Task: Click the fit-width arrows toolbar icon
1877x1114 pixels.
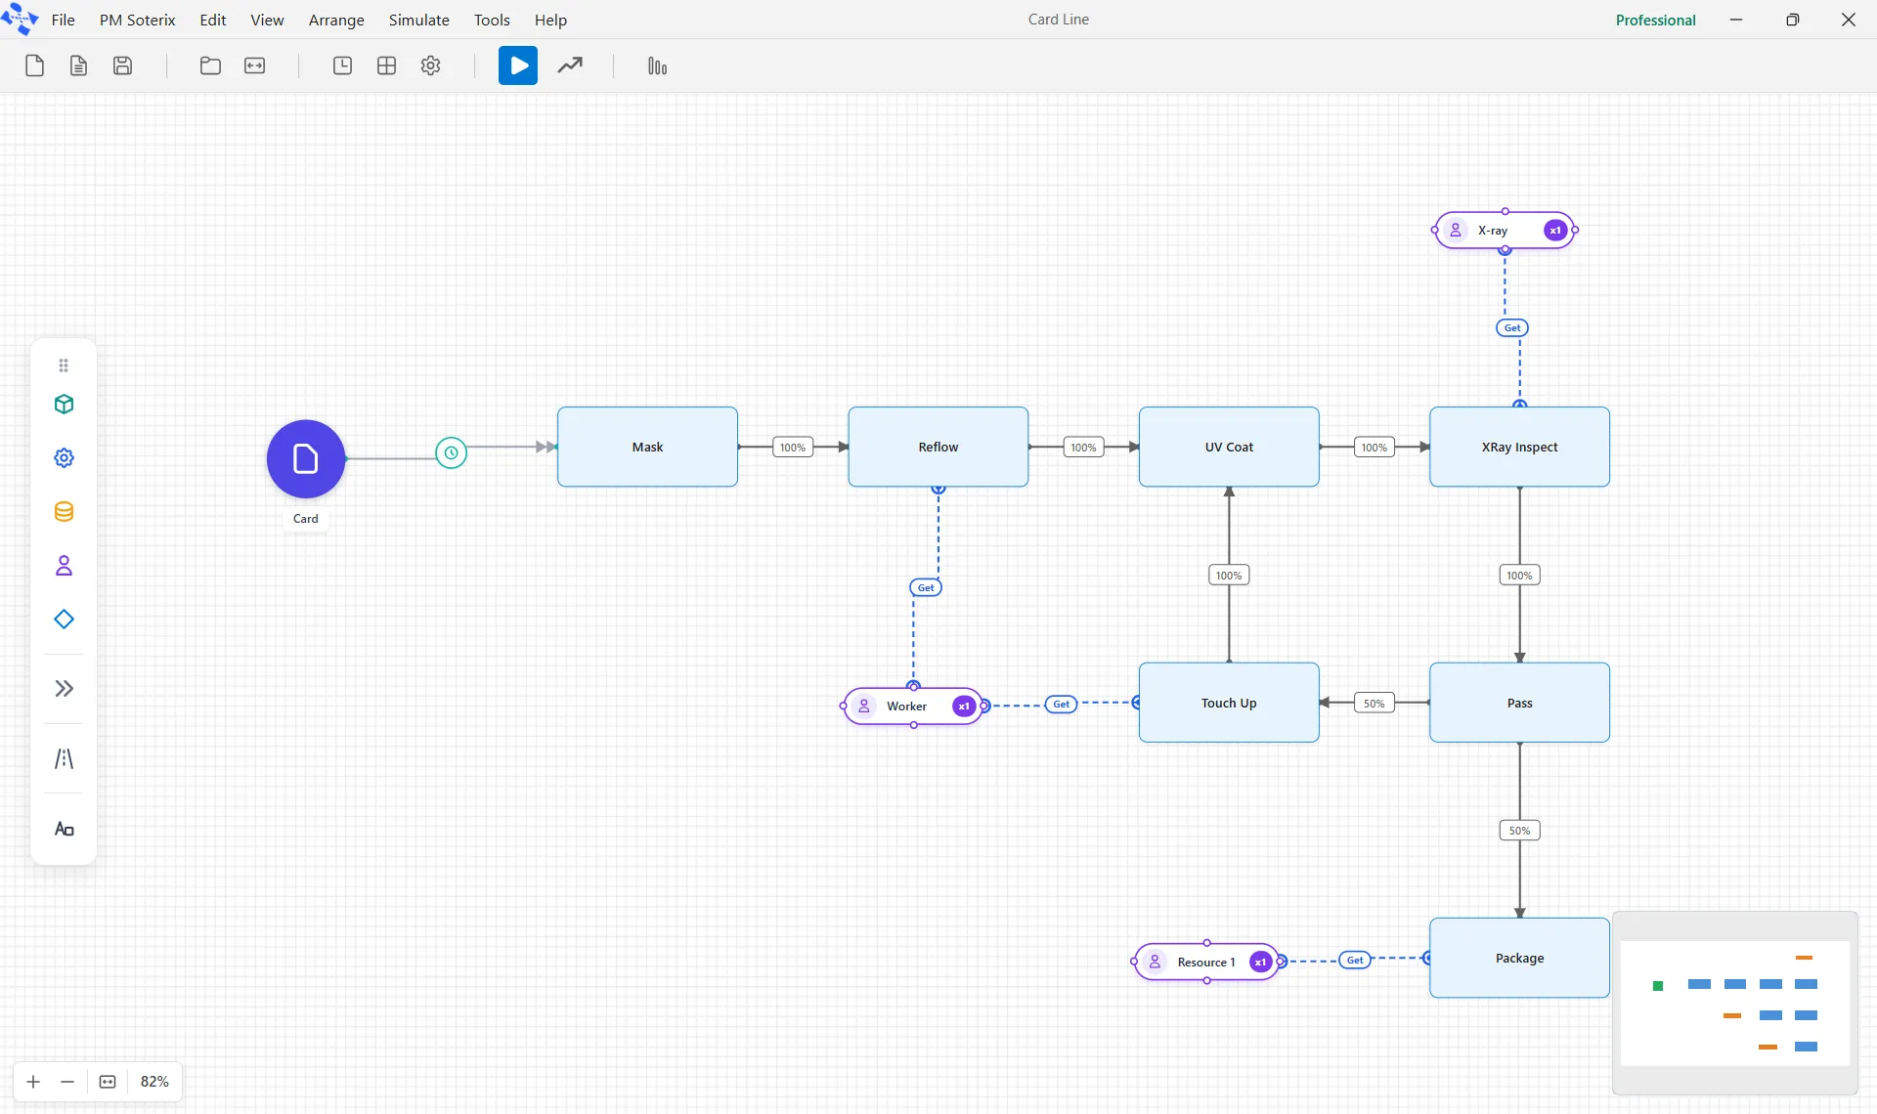Action: 254,66
